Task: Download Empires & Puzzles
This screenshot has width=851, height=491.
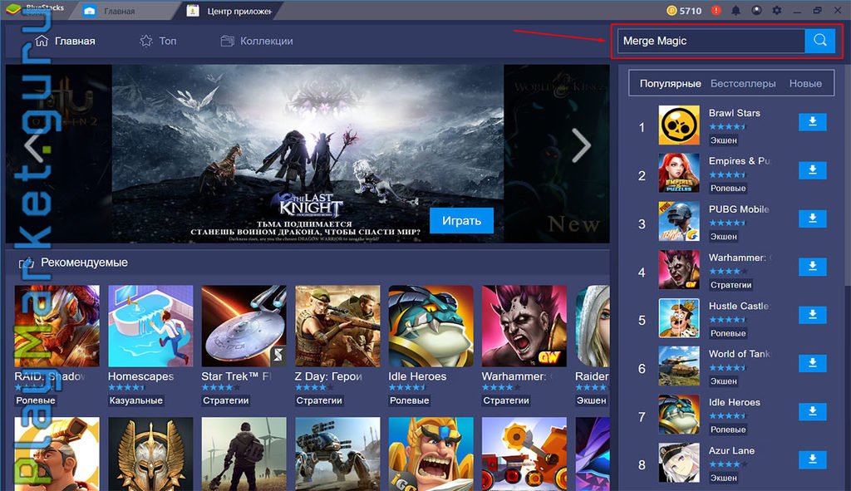Action: click(813, 169)
